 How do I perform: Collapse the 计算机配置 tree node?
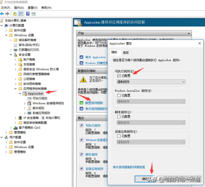2,26
